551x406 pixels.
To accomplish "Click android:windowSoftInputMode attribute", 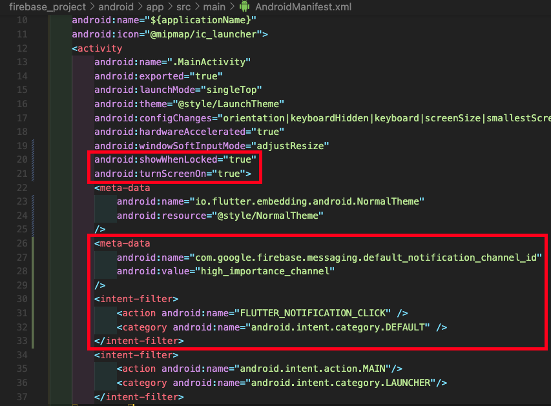I will 211,146.
